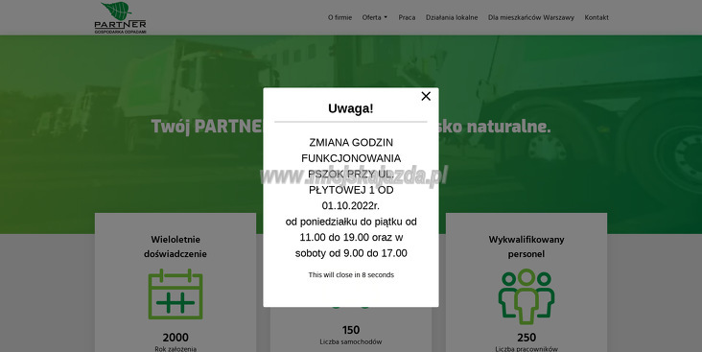Close the Uwaga popup with X
702x352 pixels.
tap(426, 96)
